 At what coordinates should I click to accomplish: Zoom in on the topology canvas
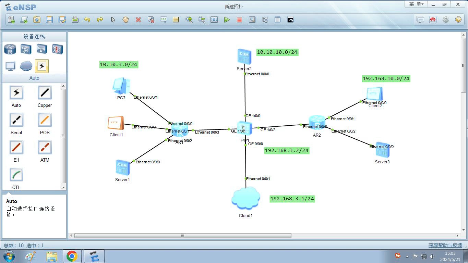(189, 20)
